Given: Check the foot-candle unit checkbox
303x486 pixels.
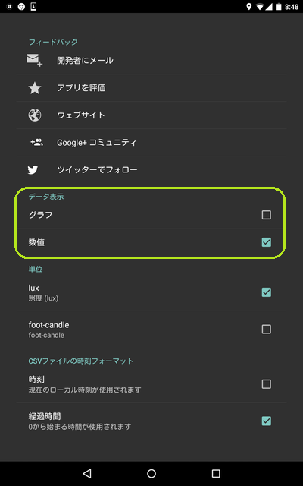Looking at the screenshot, I should (266, 329).
